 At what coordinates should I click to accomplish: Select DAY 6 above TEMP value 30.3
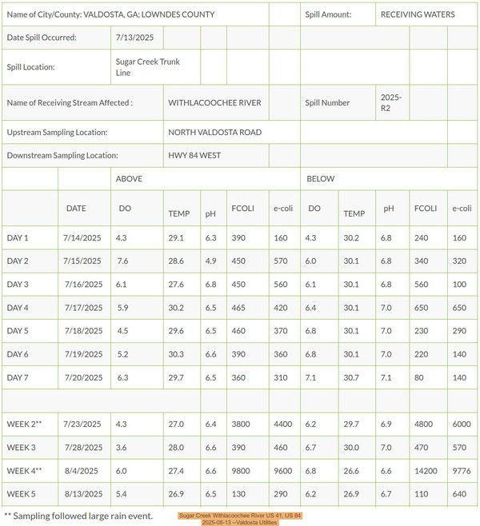[x=176, y=354]
